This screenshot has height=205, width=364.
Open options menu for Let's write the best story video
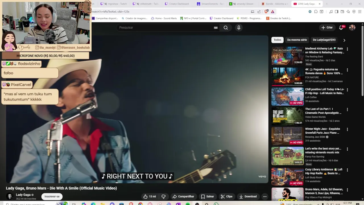pos(347,149)
